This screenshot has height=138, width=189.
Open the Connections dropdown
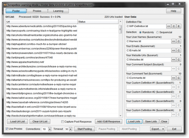(x=50, y=129)
